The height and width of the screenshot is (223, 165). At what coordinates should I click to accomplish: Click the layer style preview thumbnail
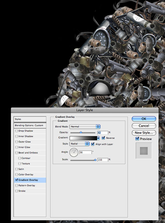[144, 151]
